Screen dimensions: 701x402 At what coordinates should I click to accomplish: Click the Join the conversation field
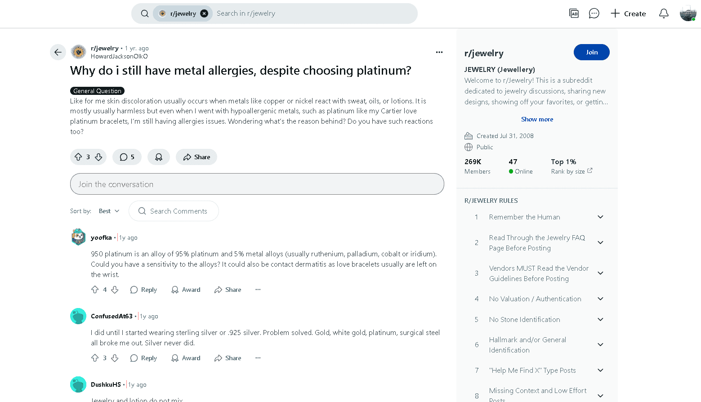257,184
